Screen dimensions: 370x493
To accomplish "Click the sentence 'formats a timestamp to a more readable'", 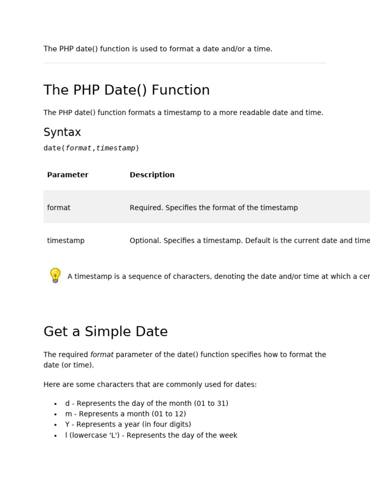I will [183, 113].
